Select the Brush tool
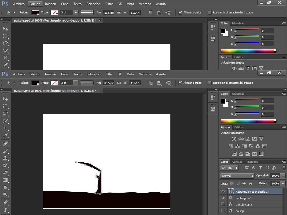This screenshot has height=215, width=287. (x=5, y=151)
